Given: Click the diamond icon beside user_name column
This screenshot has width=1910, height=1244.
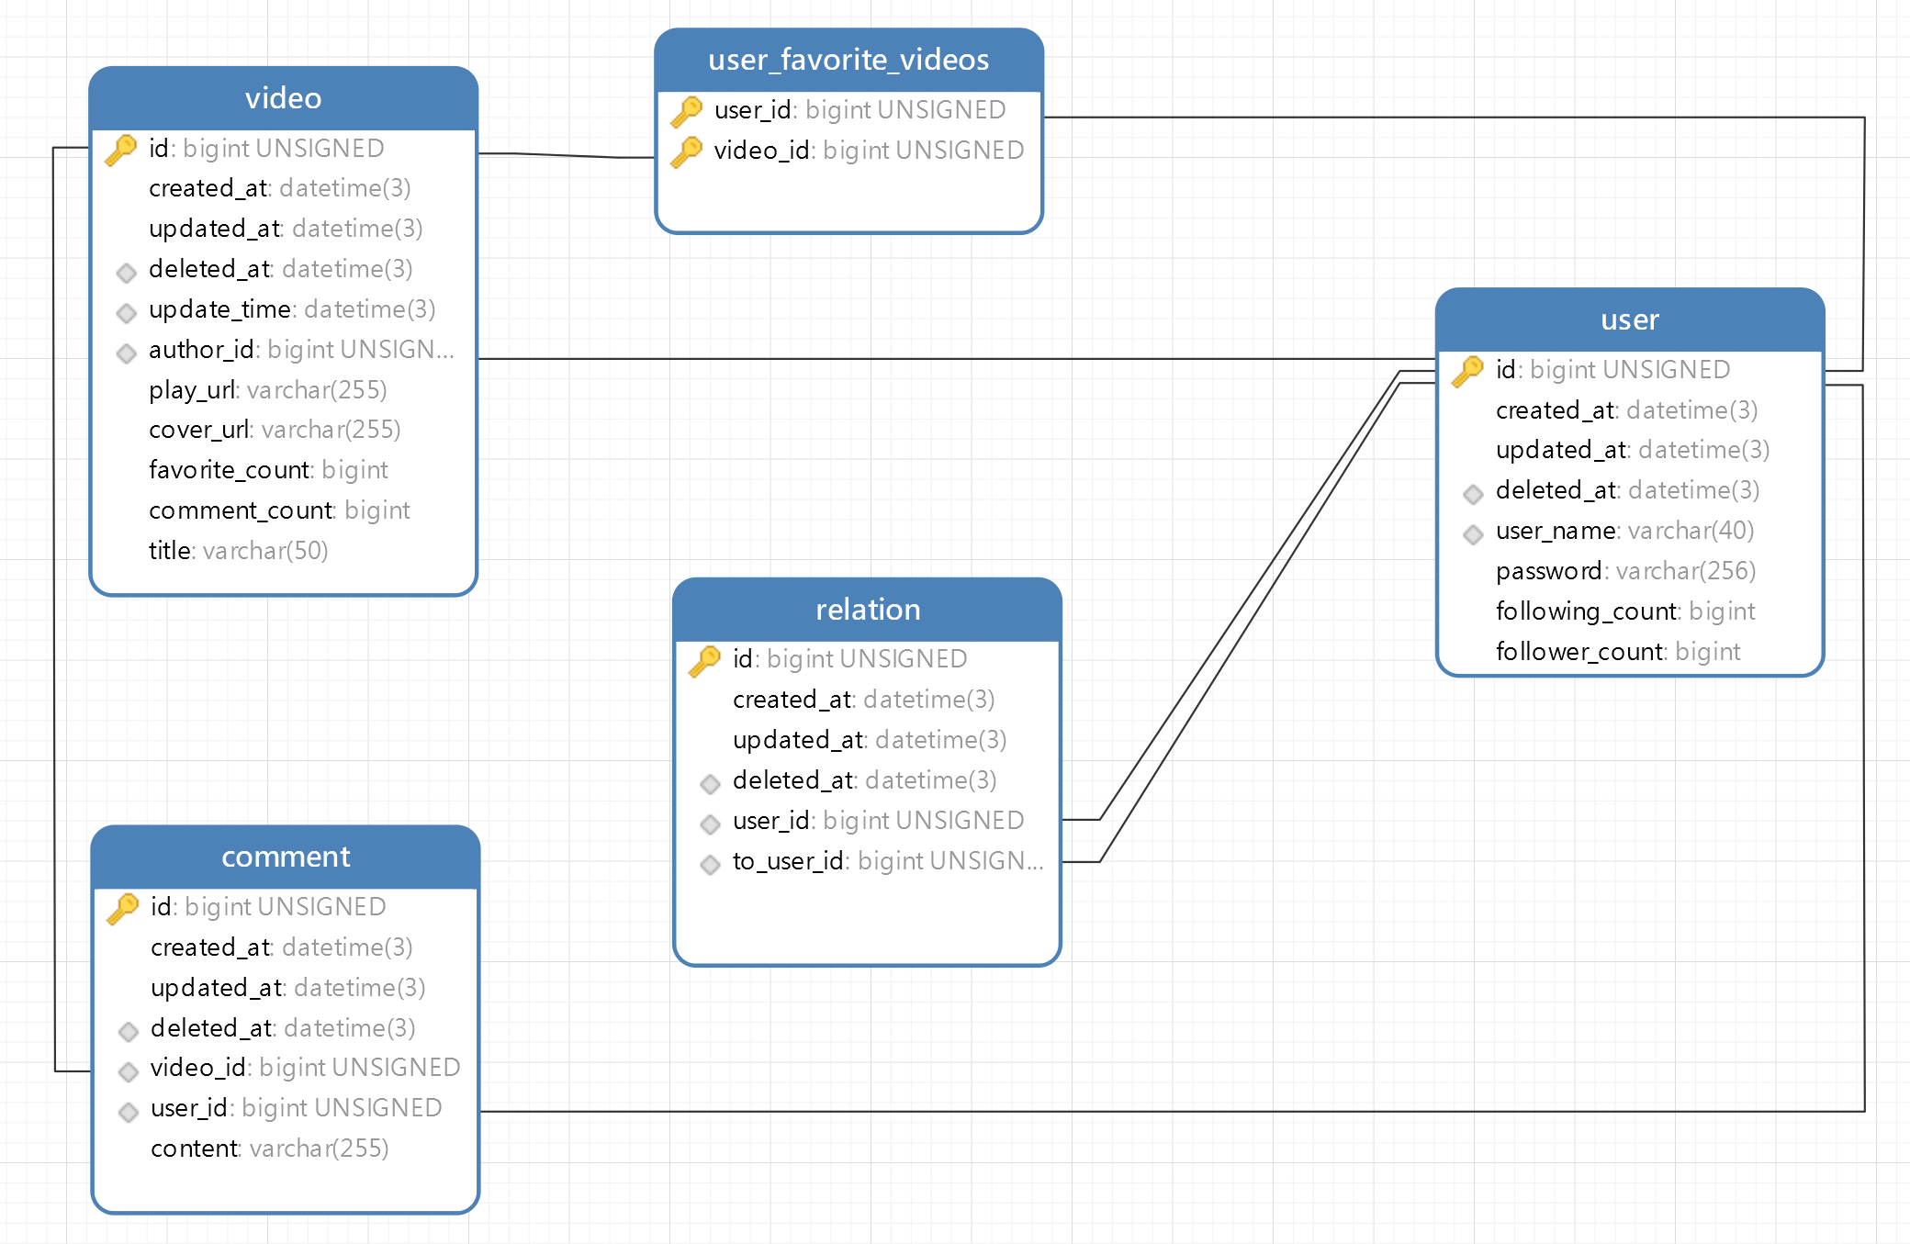Looking at the screenshot, I should pos(1473,533).
